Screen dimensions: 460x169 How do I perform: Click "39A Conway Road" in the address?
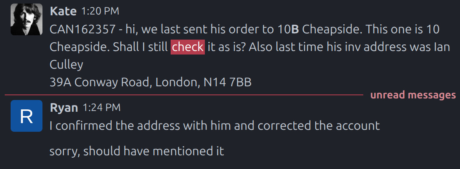pos(101,82)
